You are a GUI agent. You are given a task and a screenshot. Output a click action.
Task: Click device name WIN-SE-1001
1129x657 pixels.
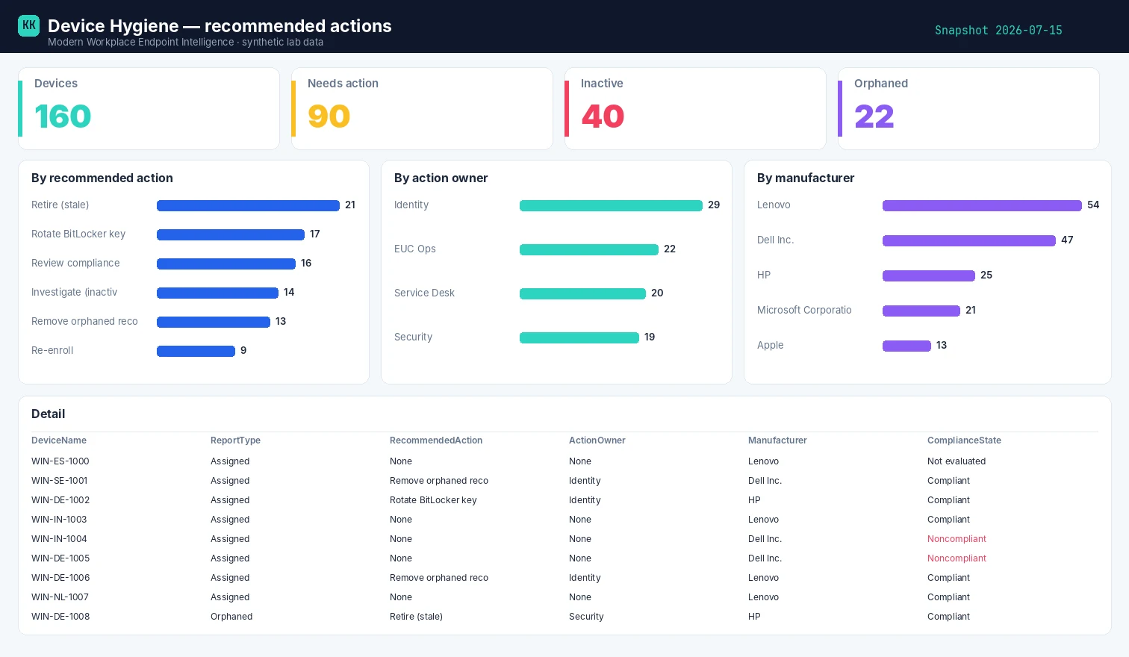click(x=60, y=481)
